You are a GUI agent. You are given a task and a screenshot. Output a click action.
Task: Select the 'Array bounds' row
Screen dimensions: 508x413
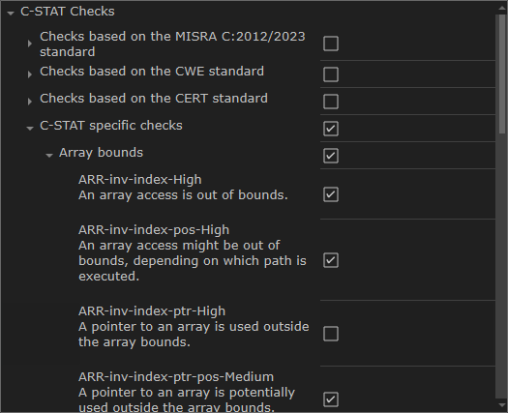(x=101, y=153)
